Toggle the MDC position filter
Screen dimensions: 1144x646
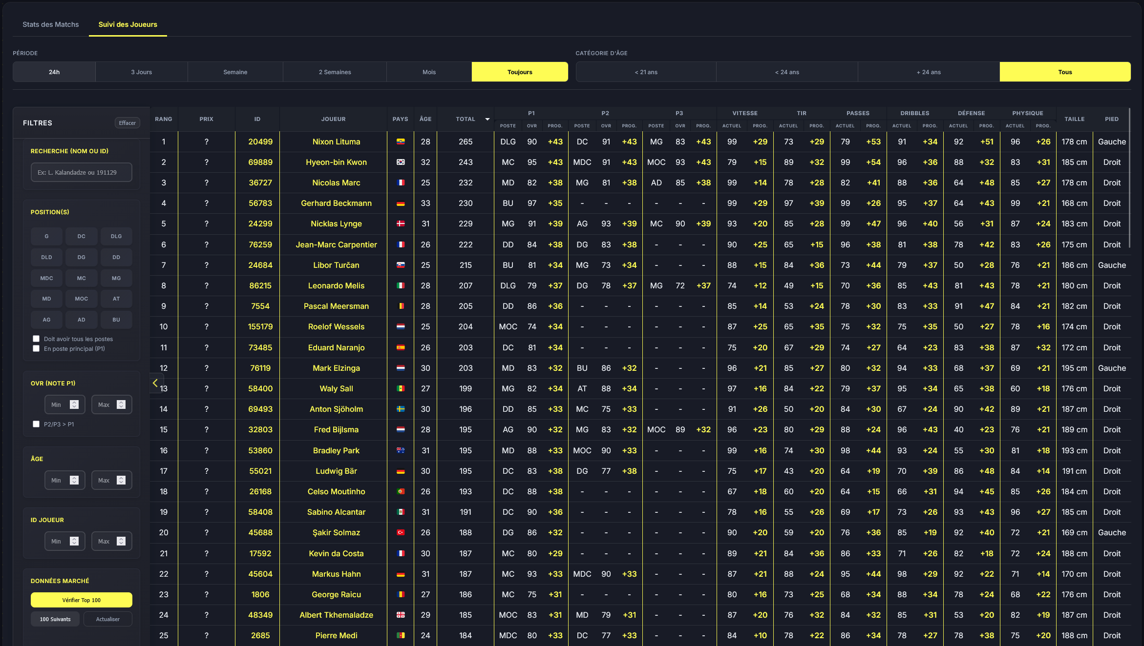[x=46, y=278]
